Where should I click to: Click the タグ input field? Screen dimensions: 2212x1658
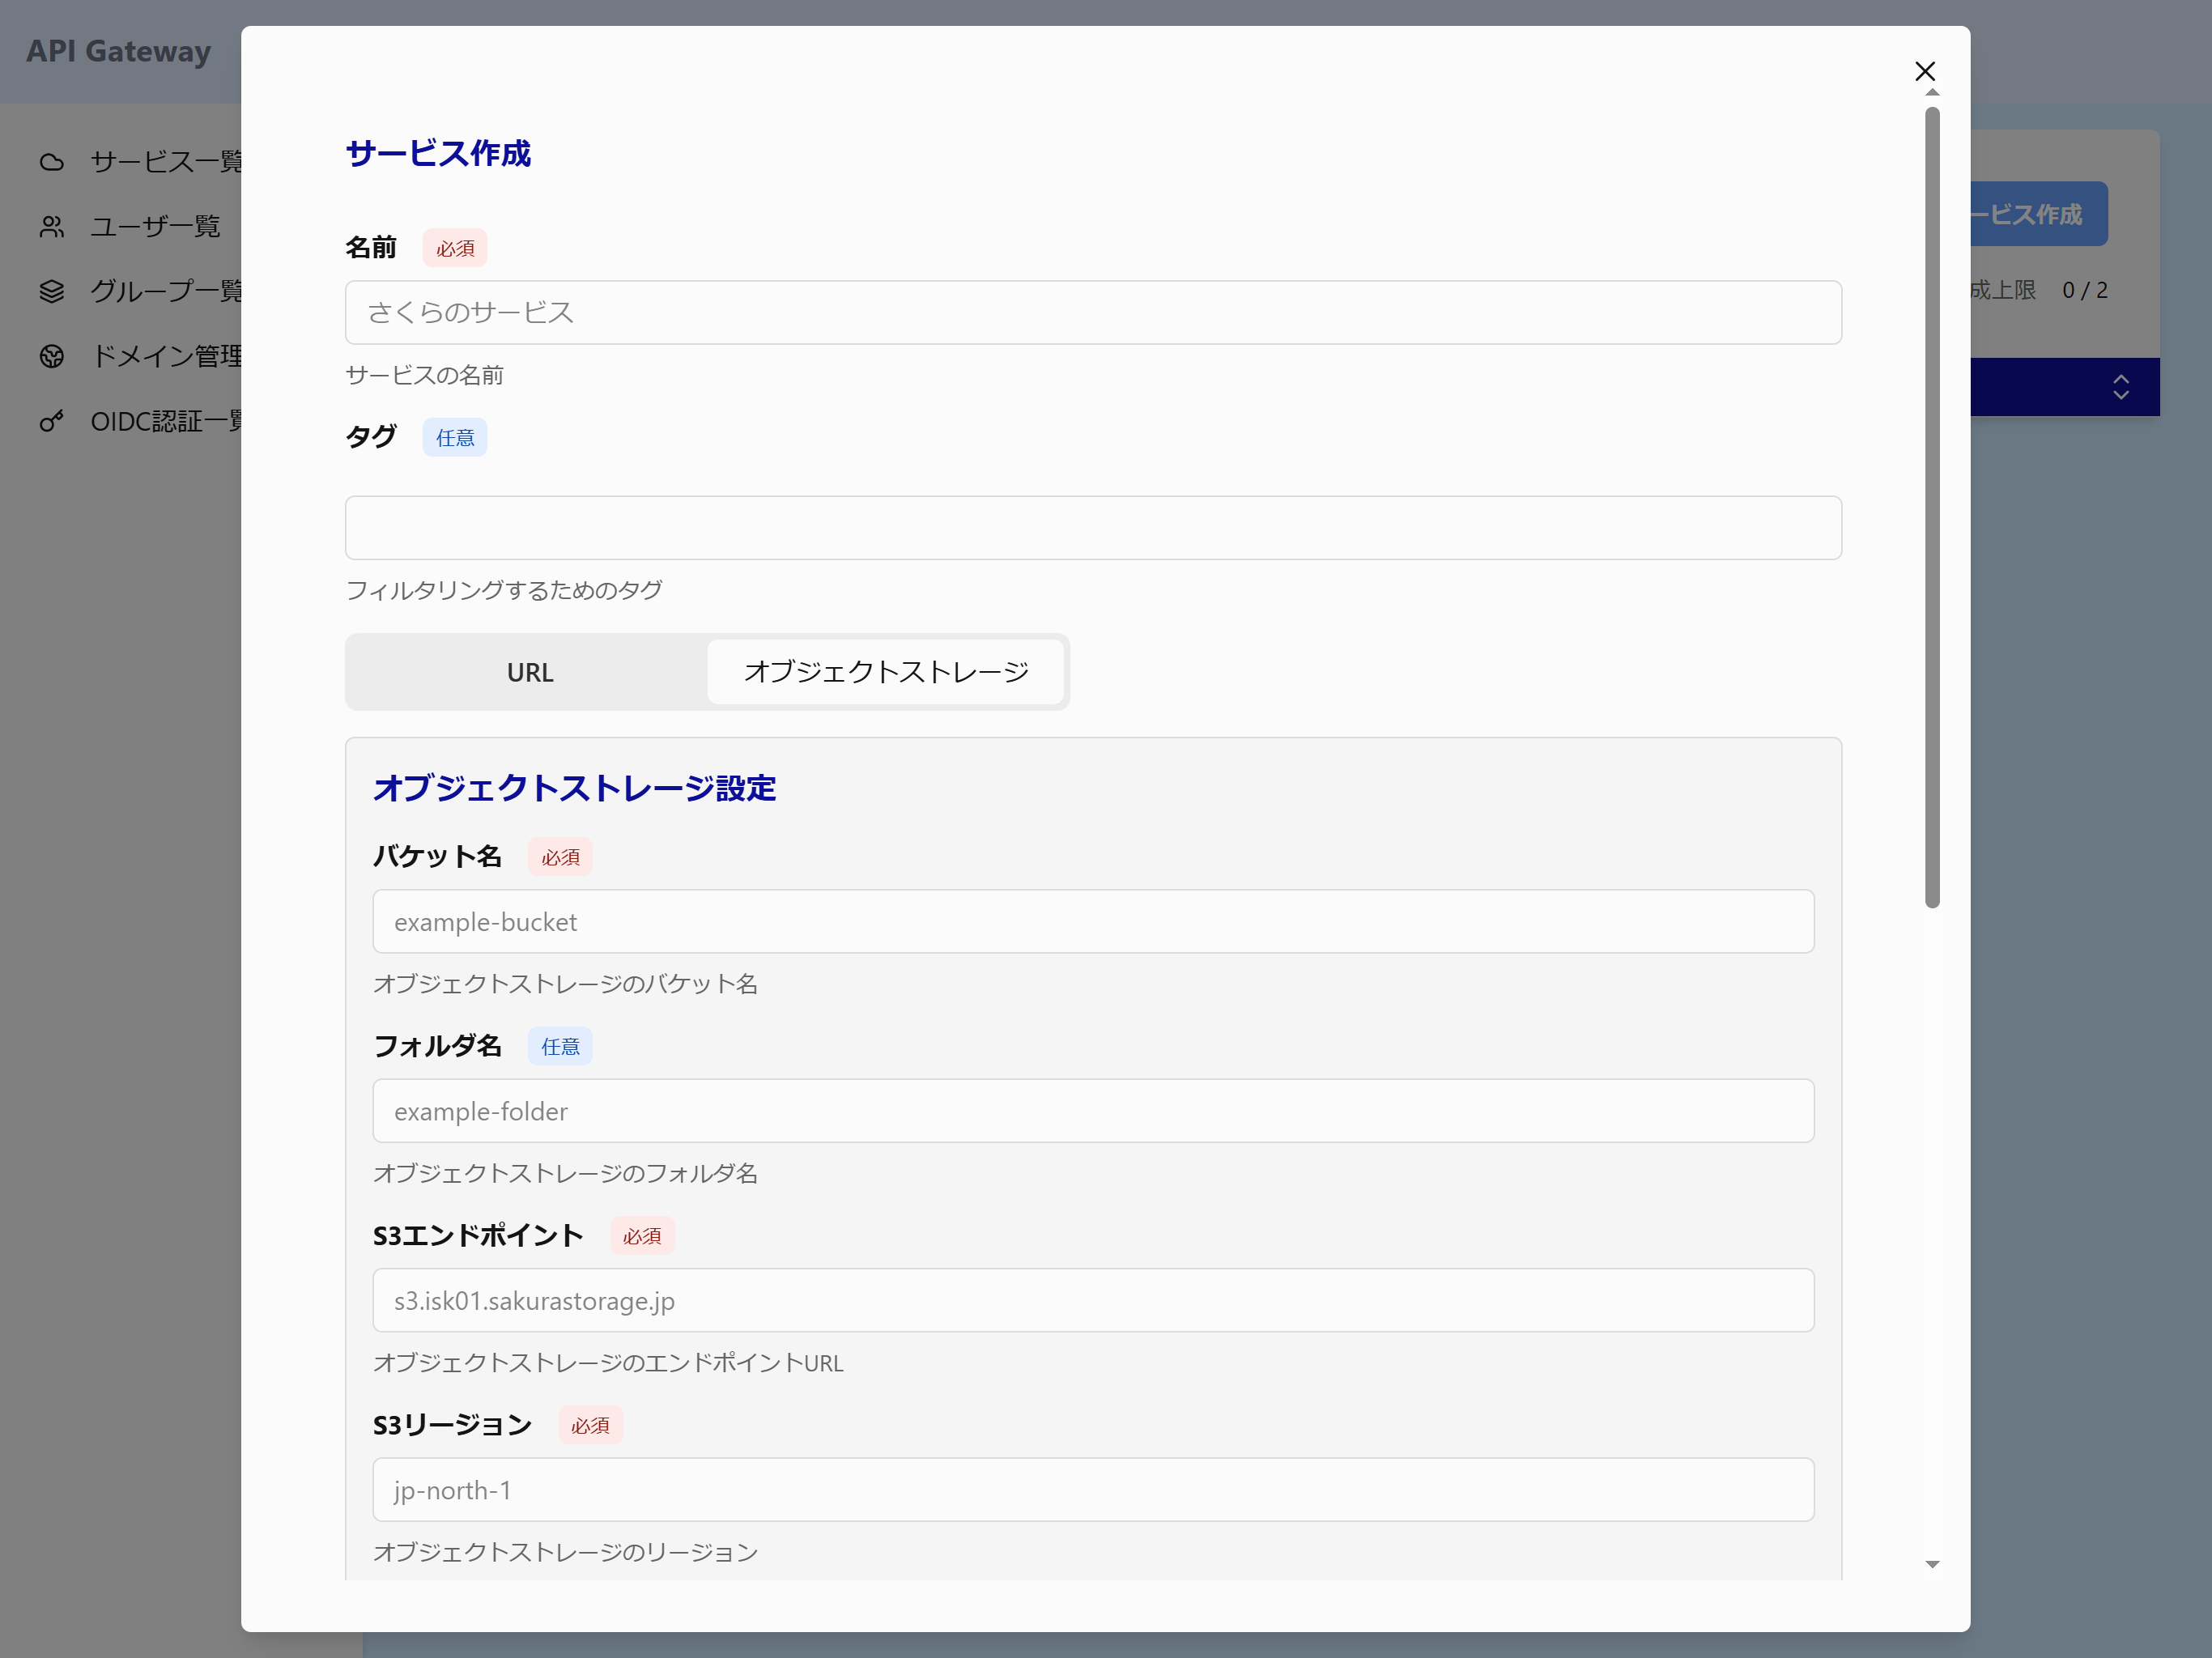pos(1092,528)
